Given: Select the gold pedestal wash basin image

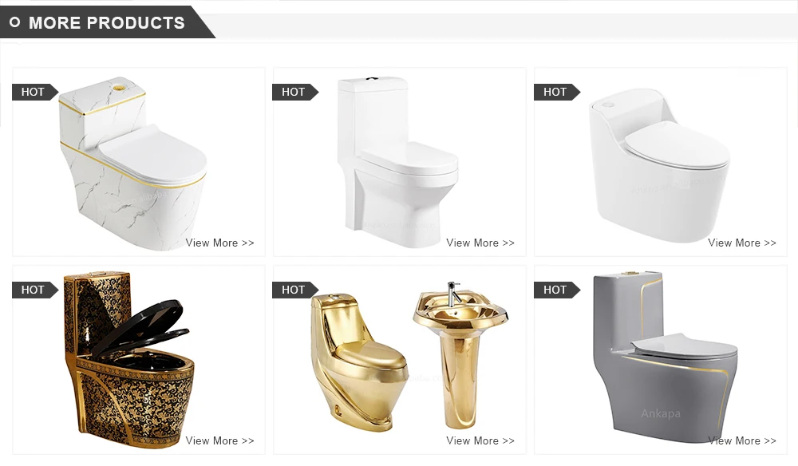Looking at the screenshot, I should (460, 355).
